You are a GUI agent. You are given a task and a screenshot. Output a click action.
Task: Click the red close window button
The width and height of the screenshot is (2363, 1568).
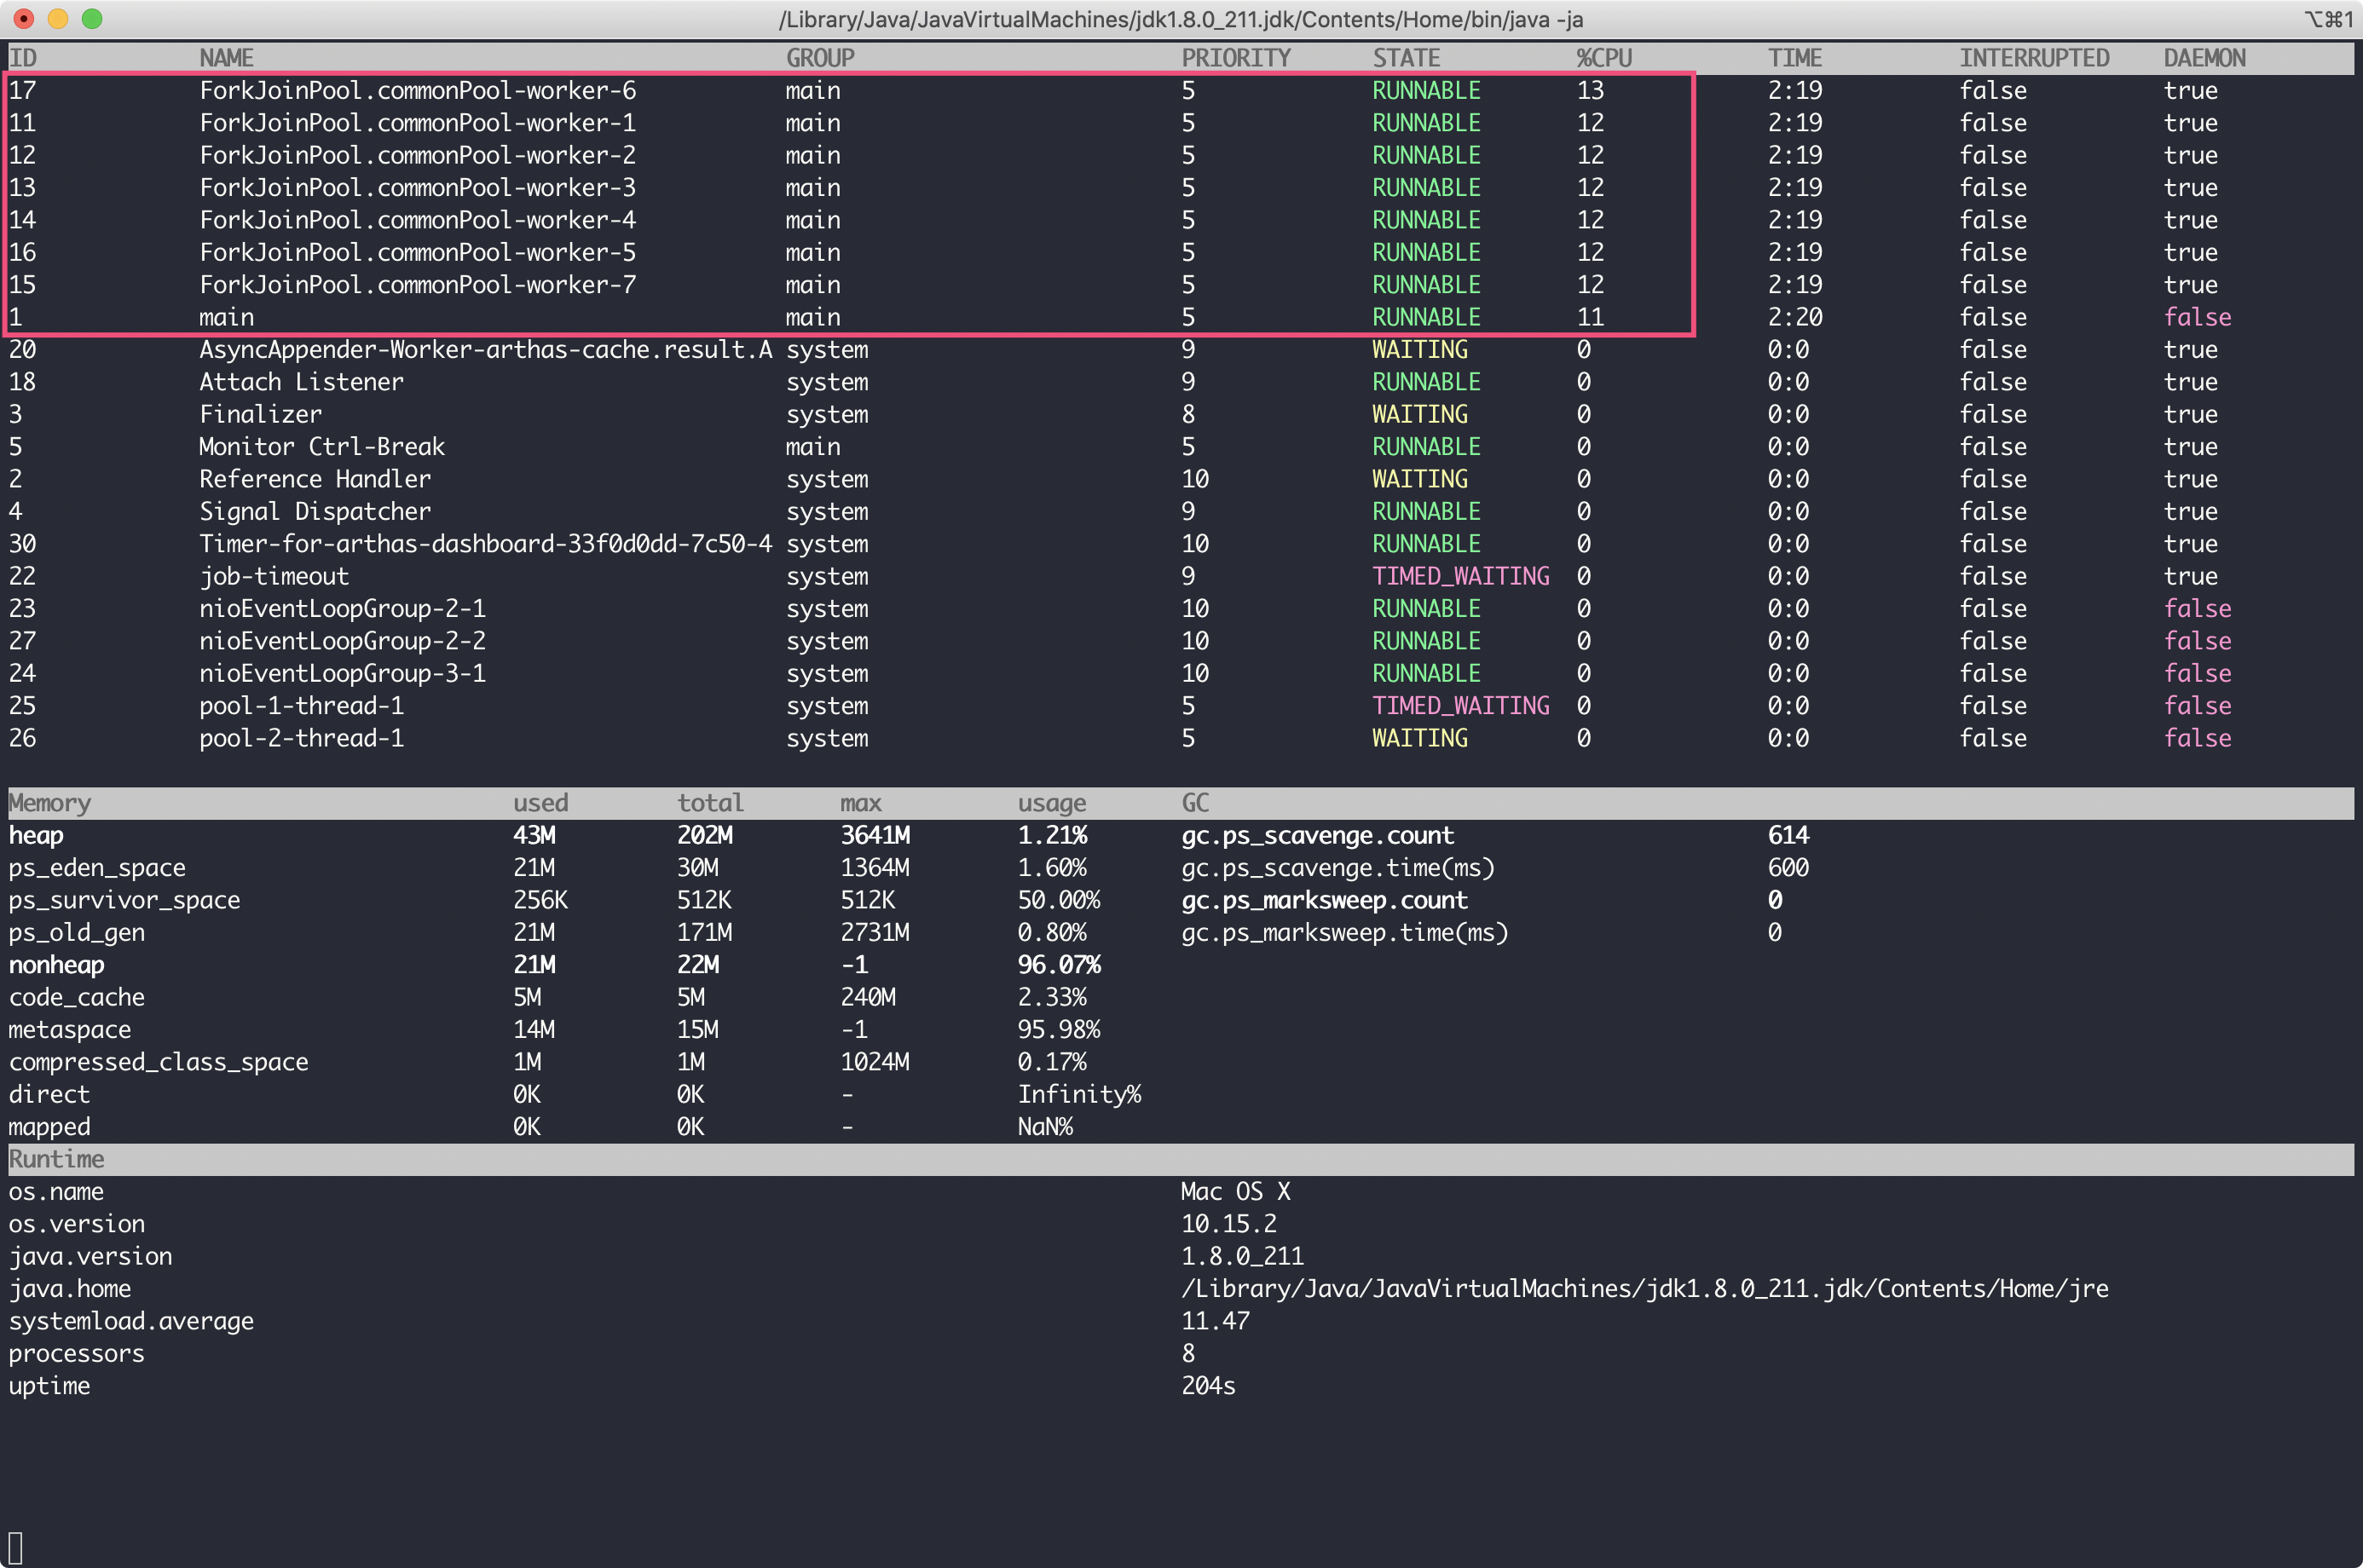[24, 18]
